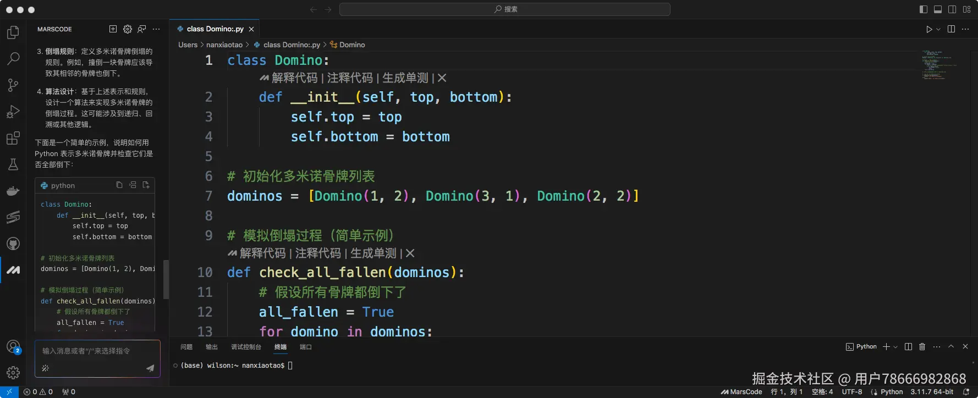The image size is (978, 398).
Task: Open the Testing flask view
Action: point(13,164)
